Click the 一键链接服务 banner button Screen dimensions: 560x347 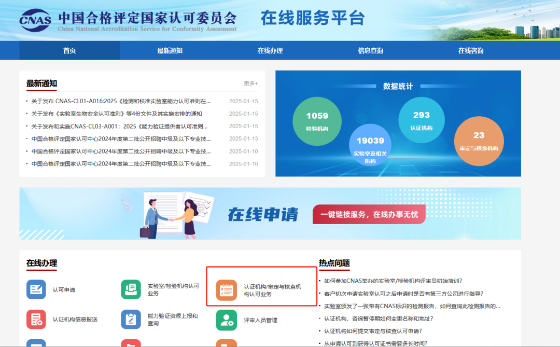[x=369, y=214]
